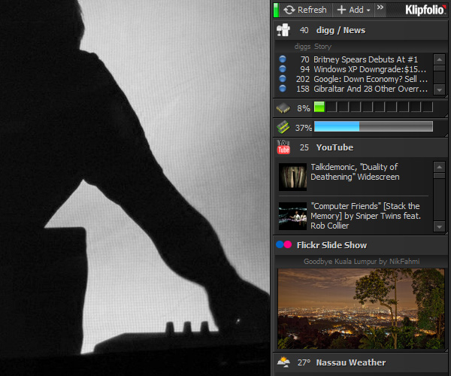Click the memory usage RAM icon
This screenshot has height=376, width=451.
283,127
